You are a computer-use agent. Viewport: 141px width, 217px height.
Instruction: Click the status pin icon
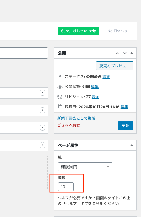(x=60, y=77)
